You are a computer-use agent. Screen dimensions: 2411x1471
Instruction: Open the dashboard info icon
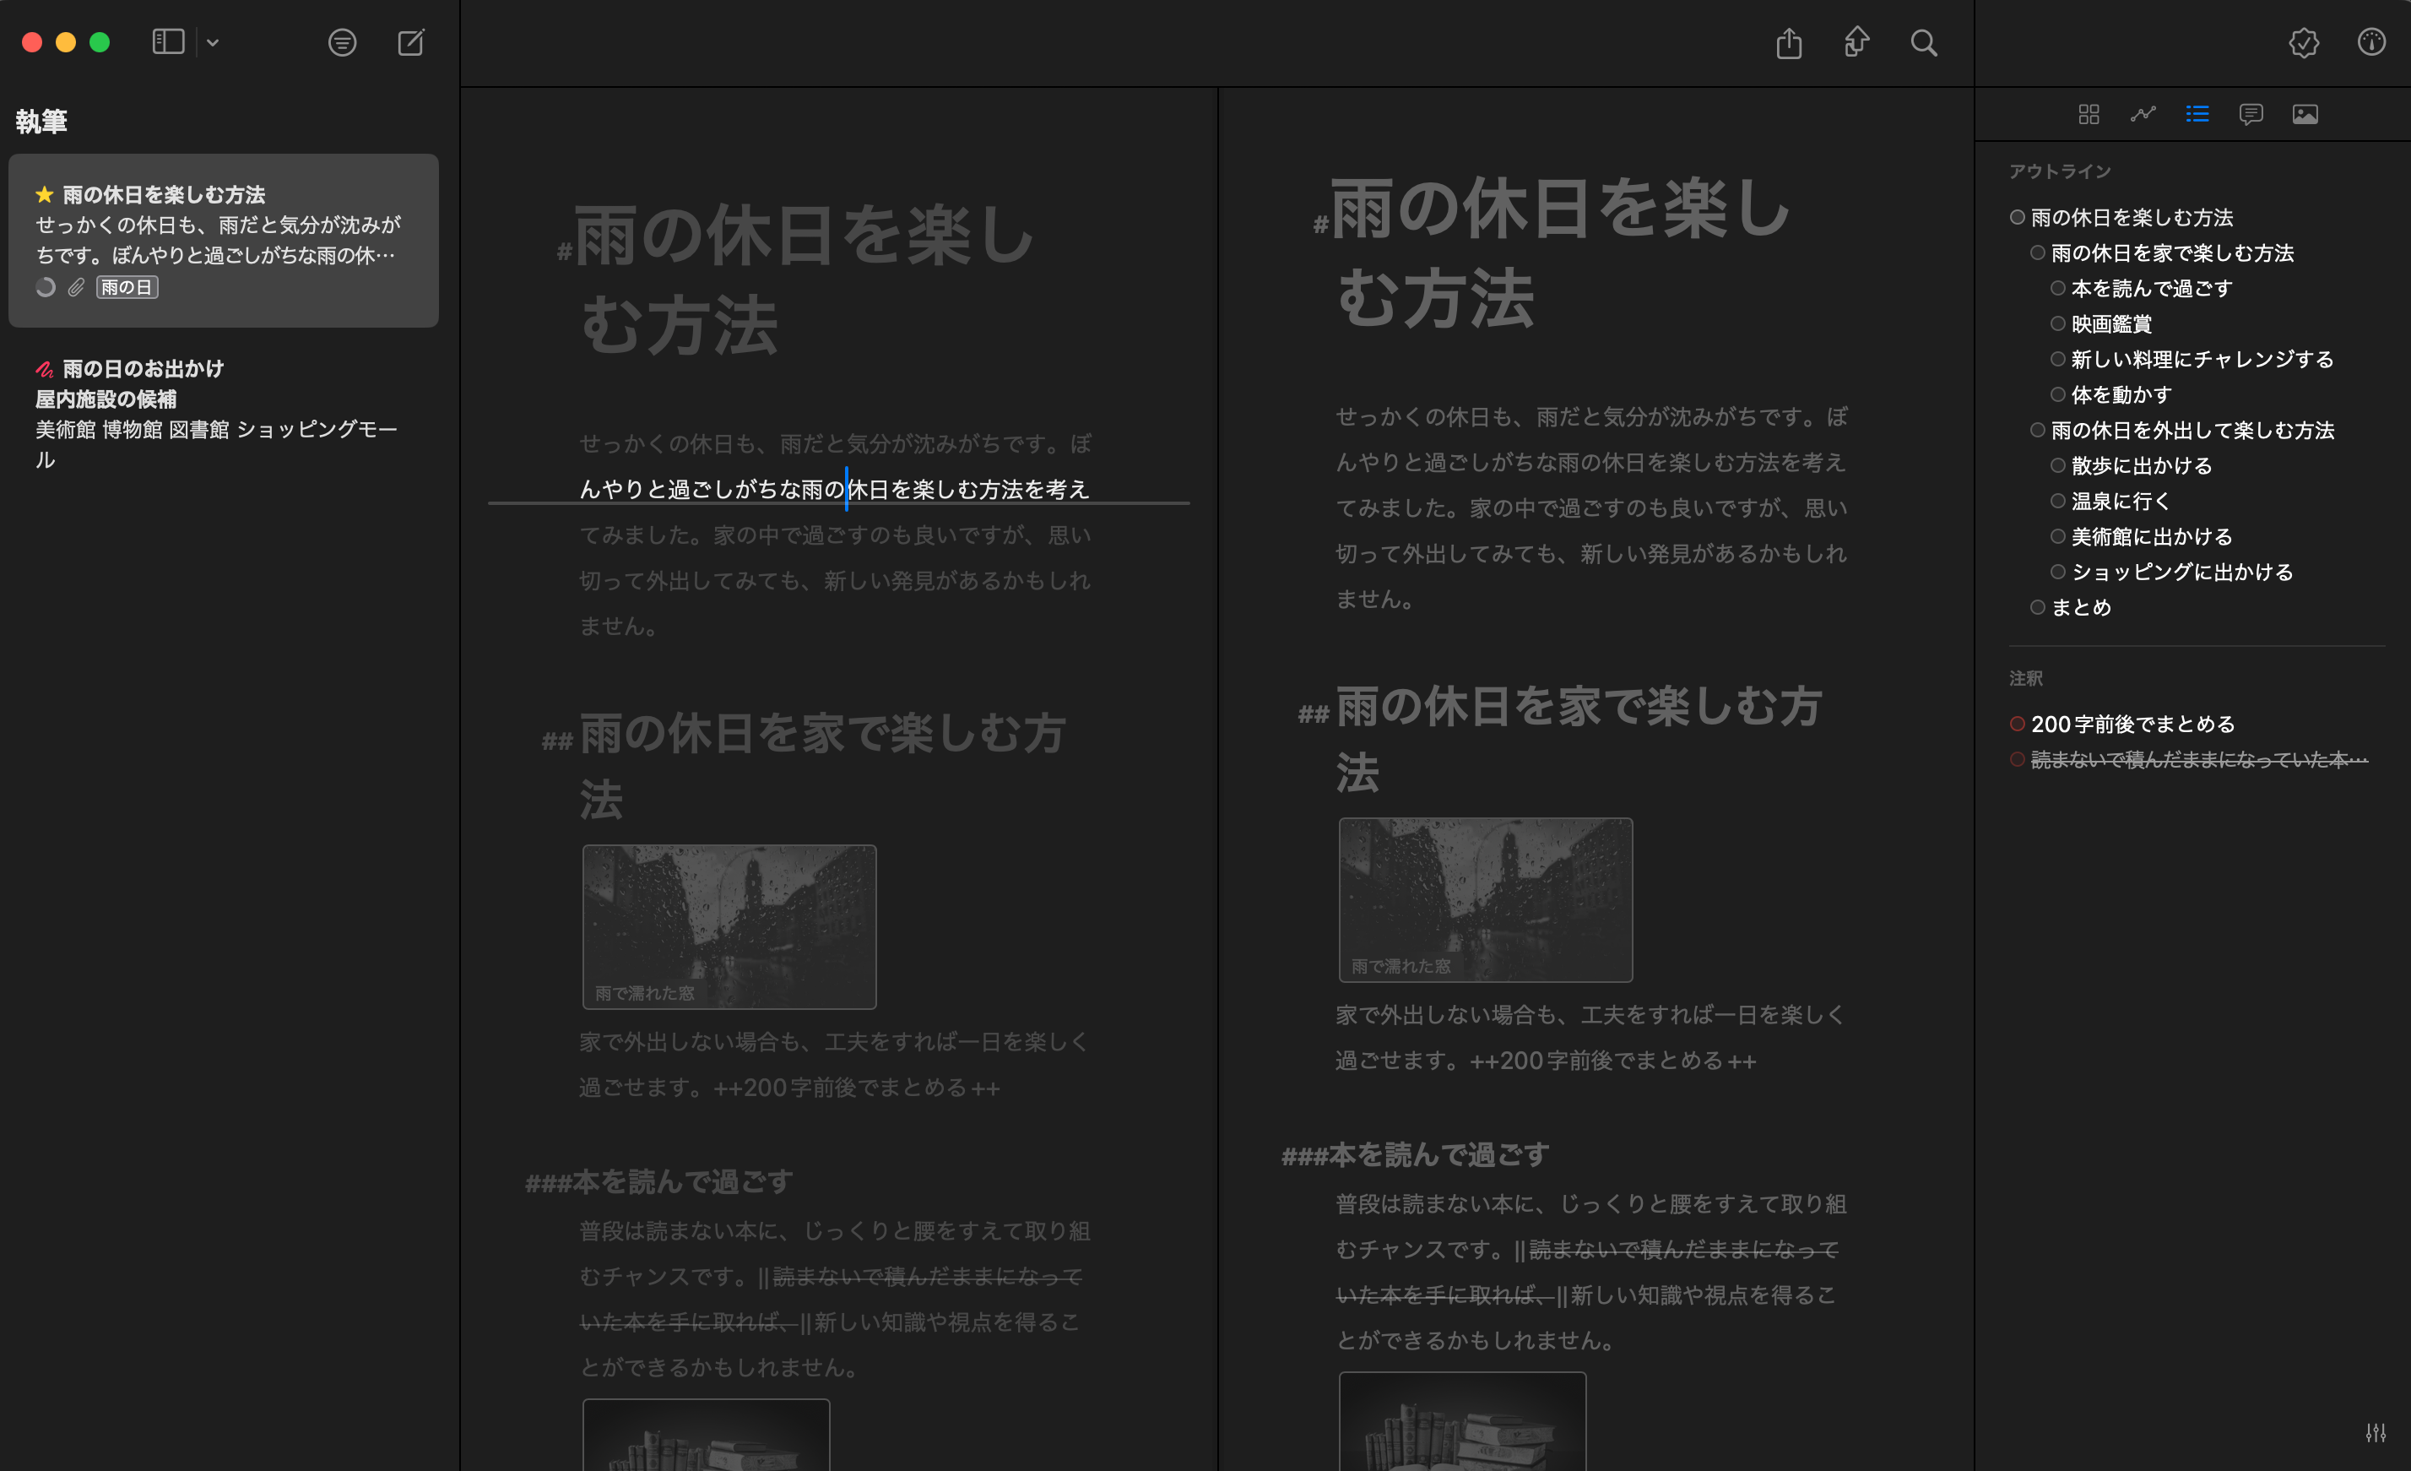(x=2370, y=42)
